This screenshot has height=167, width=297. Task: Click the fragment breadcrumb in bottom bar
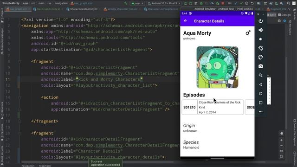pos(45,166)
